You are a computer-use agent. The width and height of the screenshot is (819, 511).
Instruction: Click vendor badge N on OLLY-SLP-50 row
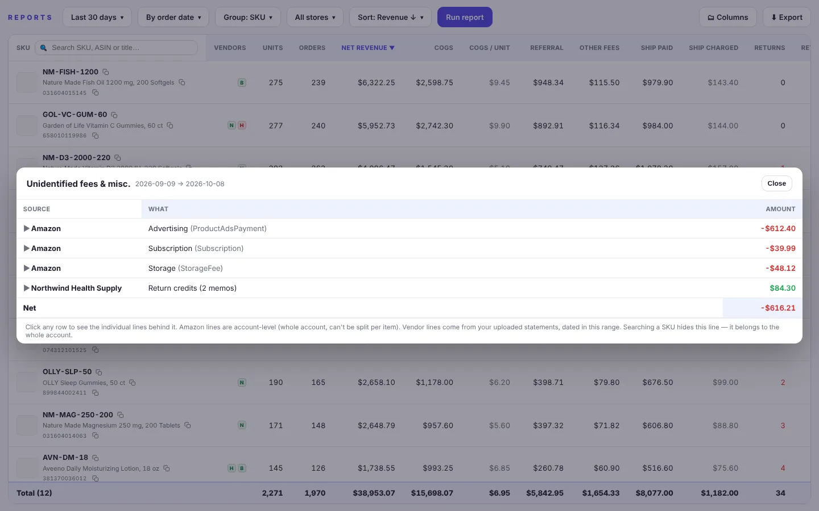(242, 383)
